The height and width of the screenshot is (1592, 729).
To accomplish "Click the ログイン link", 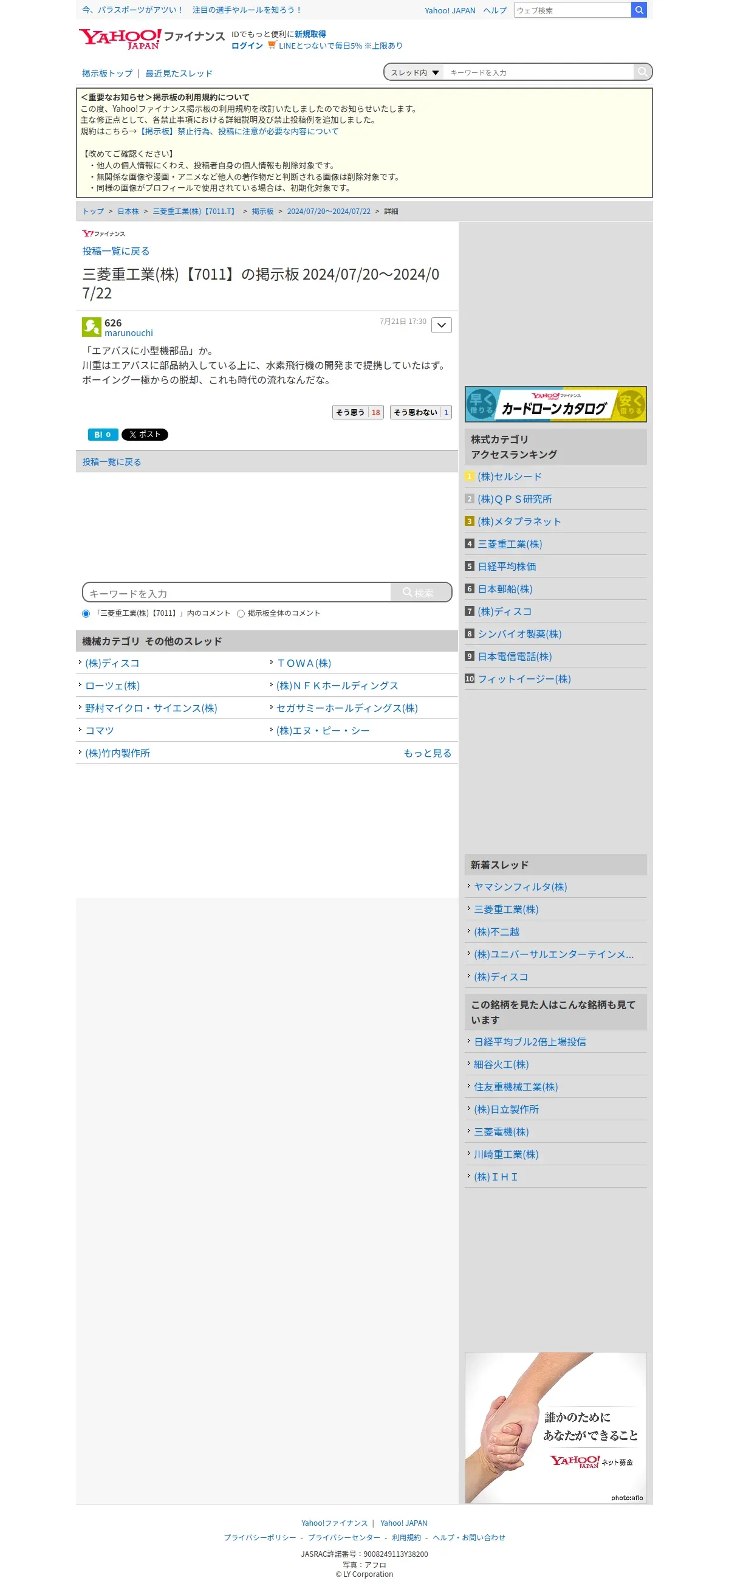I will pos(247,46).
